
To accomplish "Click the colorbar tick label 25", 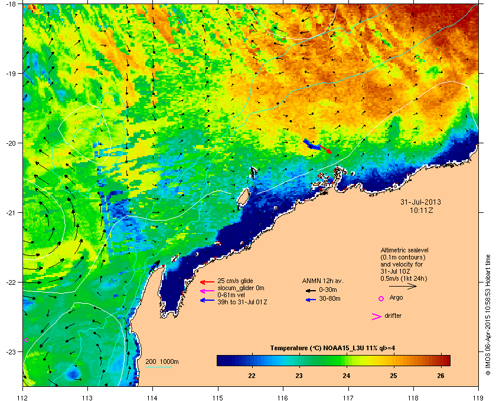I will click(393, 376).
